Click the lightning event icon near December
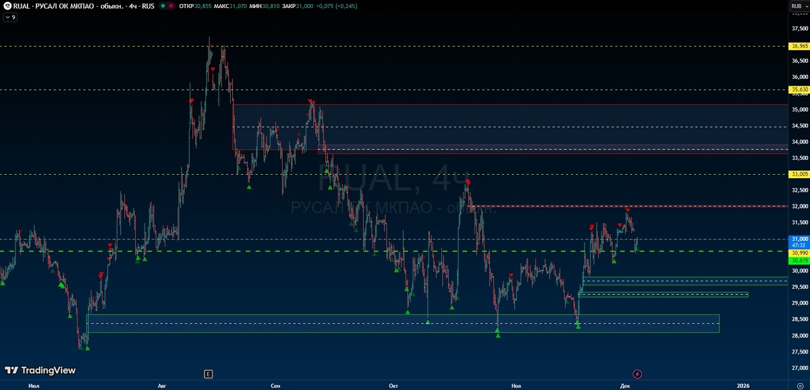This screenshot has height=390, width=810. pyautogui.click(x=637, y=373)
